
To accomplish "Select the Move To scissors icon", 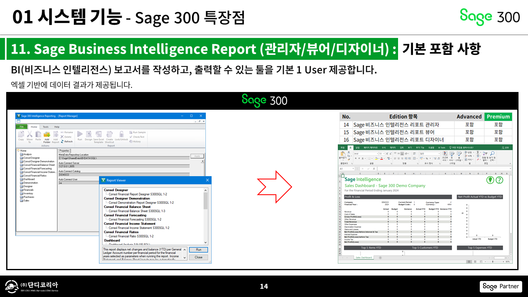I will [30, 136].
